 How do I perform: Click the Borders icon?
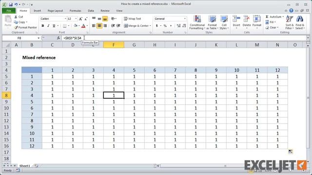pyautogui.click(x=65, y=26)
